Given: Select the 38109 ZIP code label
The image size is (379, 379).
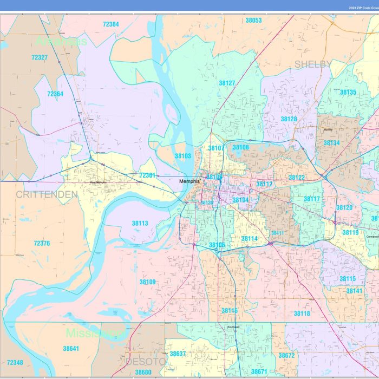Looking at the screenshot, I should click(147, 282).
